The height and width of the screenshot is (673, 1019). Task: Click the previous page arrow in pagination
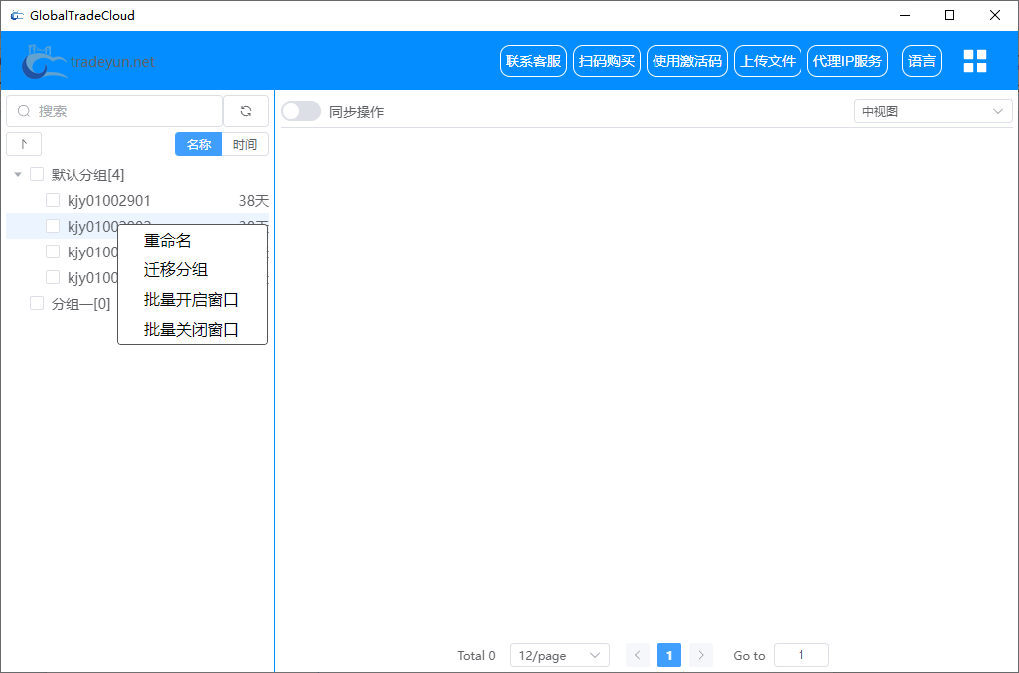click(637, 655)
